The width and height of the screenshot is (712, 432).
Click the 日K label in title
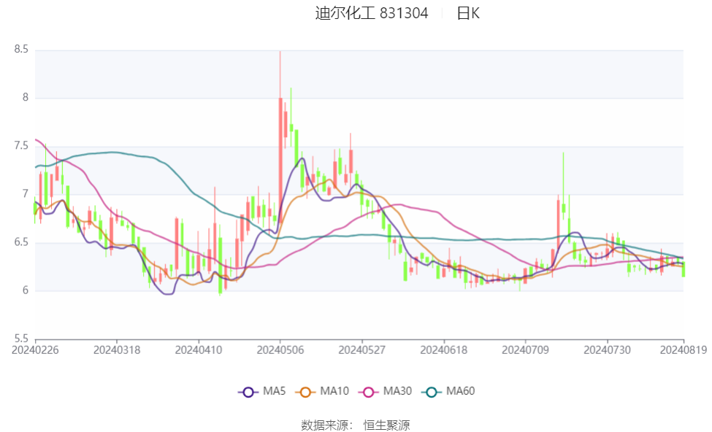[468, 13]
